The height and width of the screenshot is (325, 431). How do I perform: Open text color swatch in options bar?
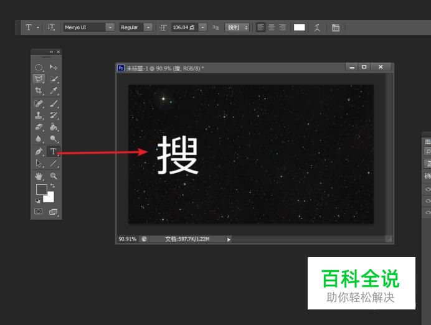tap(299, 27)
